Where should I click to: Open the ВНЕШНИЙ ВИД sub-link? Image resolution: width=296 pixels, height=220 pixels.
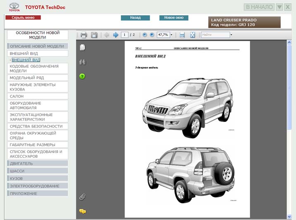click(26, 60)
